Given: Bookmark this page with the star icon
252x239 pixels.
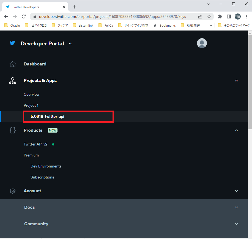Looking at the screenshot, I should (x=209, y=17).
